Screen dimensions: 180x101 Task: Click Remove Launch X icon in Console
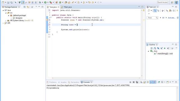(x=134, y=82)
